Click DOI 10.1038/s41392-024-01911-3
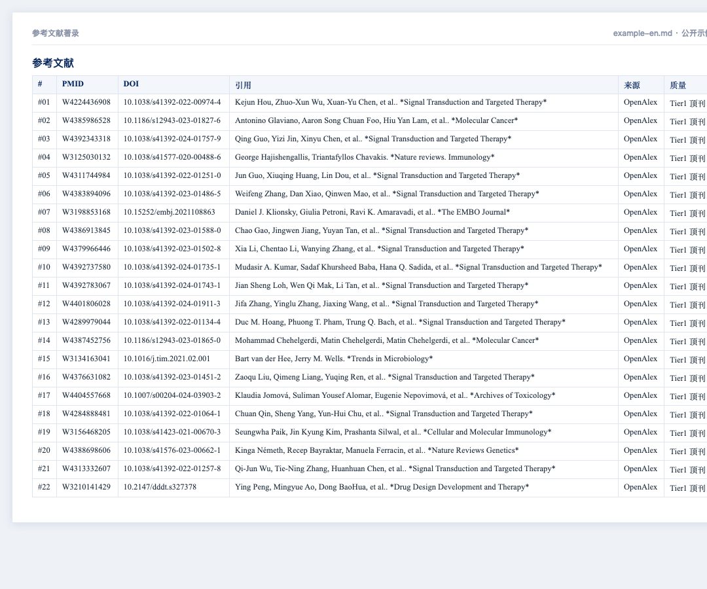707x589 pixels. pyautogui.click(x=172, y=304)
